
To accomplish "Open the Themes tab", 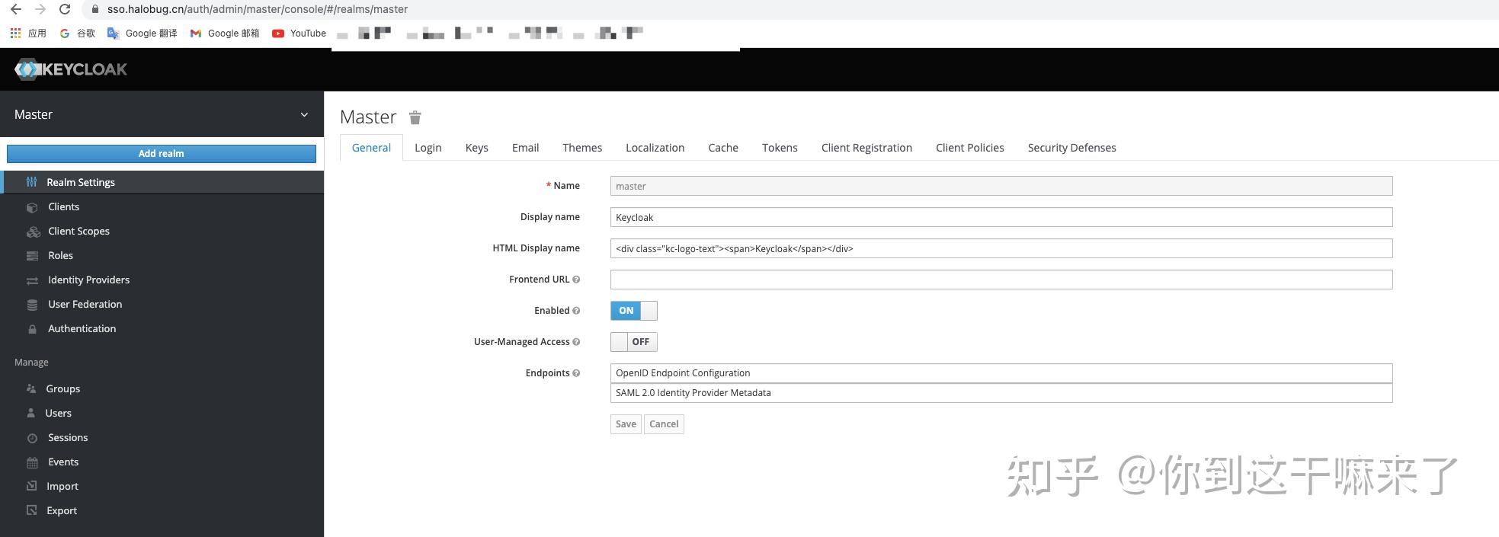I will [582, 148].
